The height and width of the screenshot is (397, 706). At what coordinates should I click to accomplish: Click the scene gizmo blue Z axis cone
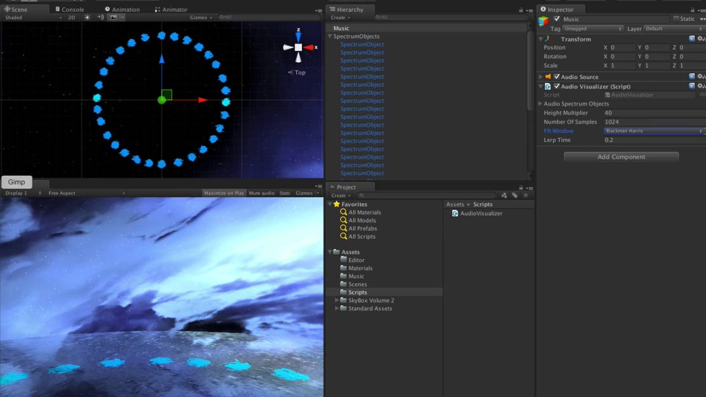pos(298,36)
